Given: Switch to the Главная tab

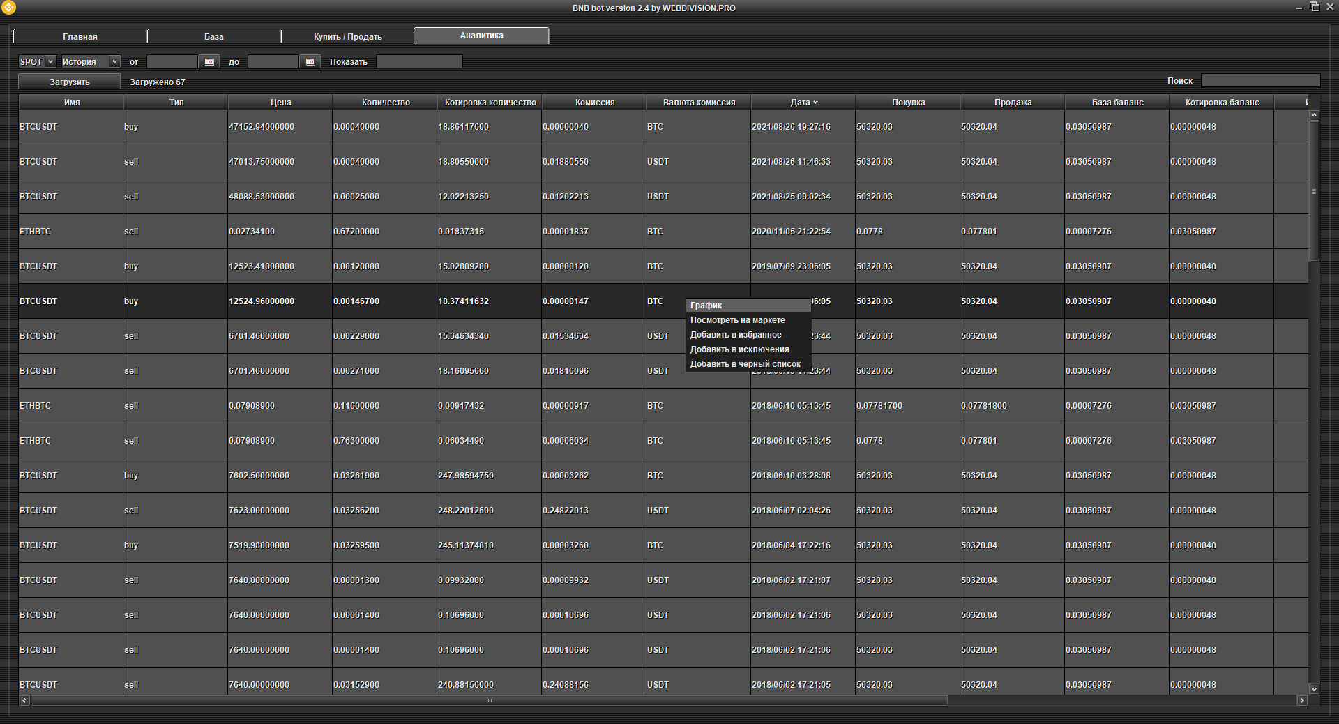Looking at the screenshot, I should pos(80,36).
